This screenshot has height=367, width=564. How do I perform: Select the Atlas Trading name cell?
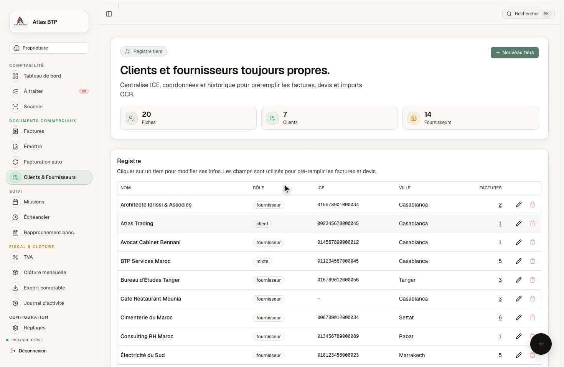click(137, 223)
